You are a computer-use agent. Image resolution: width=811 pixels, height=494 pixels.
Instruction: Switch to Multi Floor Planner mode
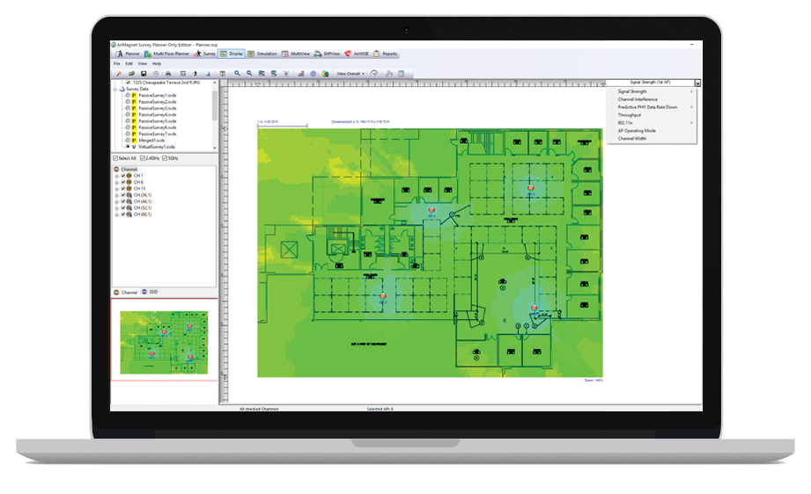167,54
